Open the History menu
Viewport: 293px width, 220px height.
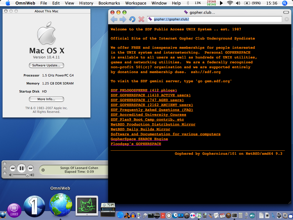86,3
